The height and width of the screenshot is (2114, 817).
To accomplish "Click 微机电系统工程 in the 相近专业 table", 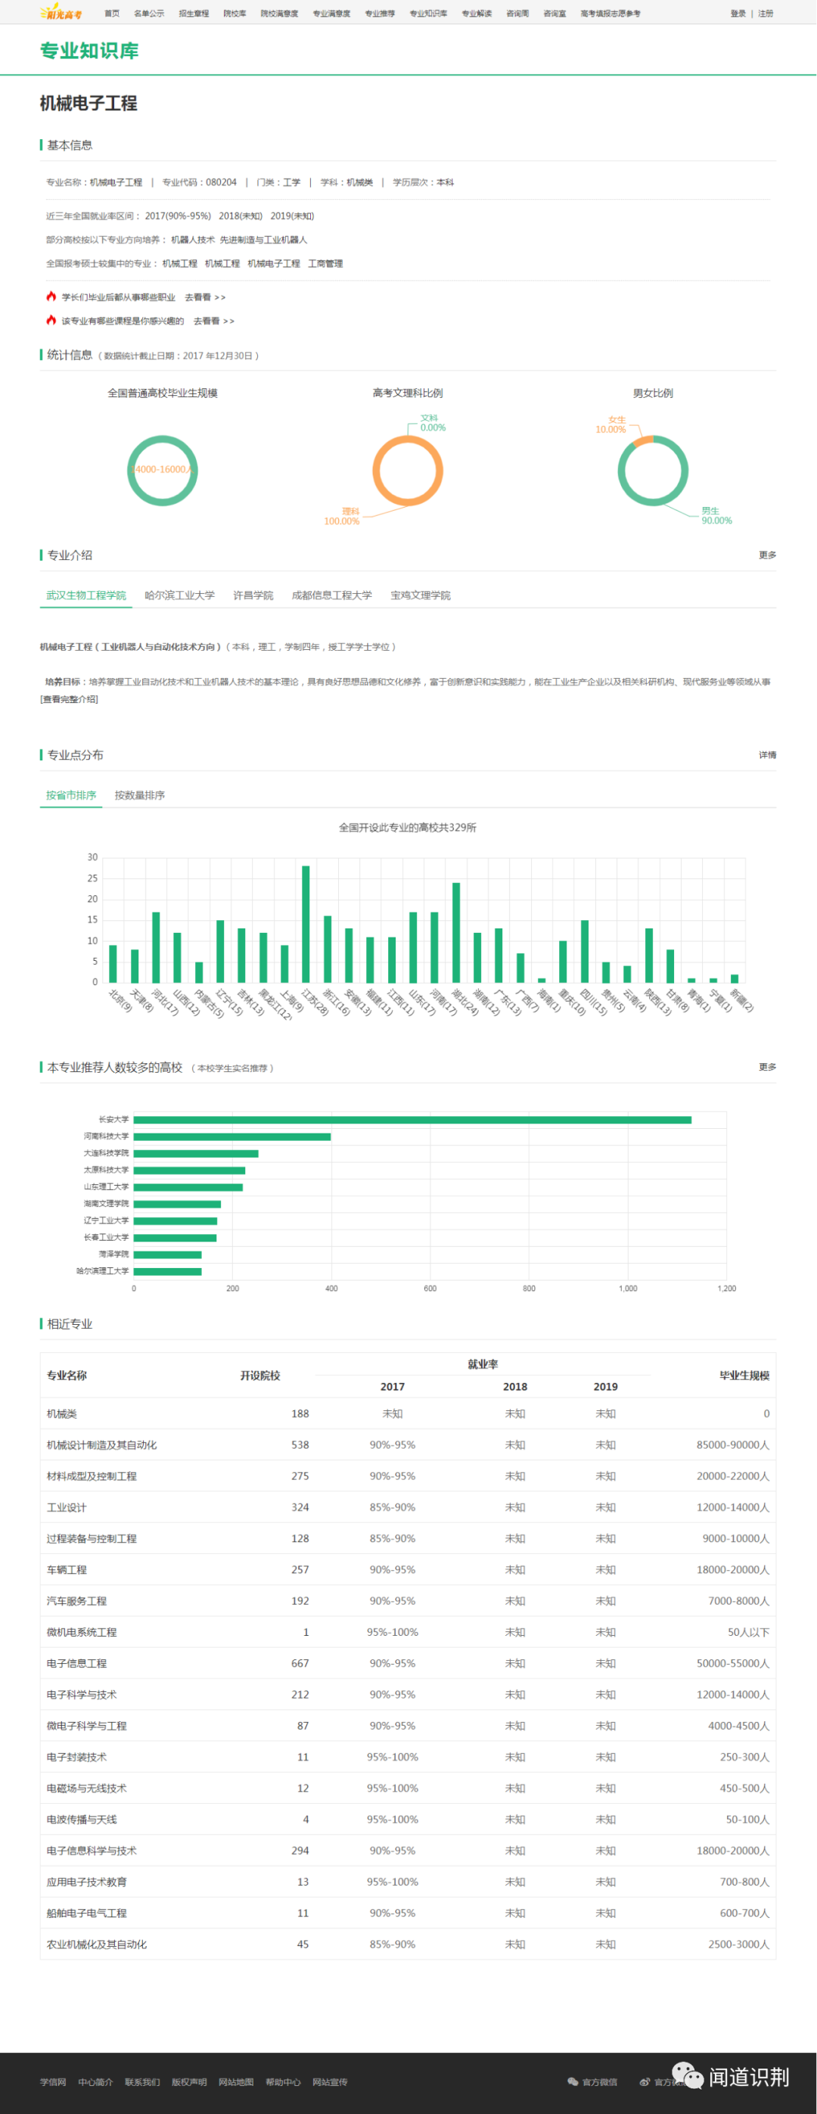I will 82,1631.
